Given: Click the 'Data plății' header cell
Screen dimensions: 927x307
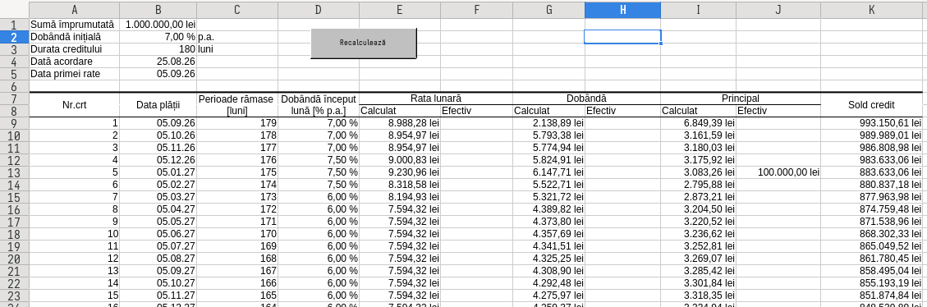Looking at the screenshot, I should pyautogui.click(x=158, y=105).
